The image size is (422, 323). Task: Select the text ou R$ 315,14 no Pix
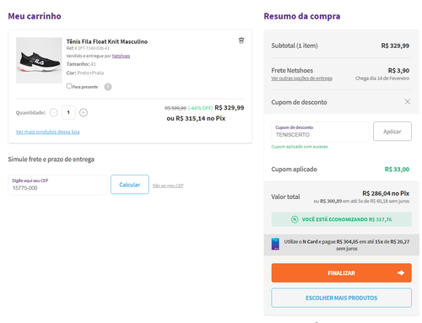pos(196,118)
